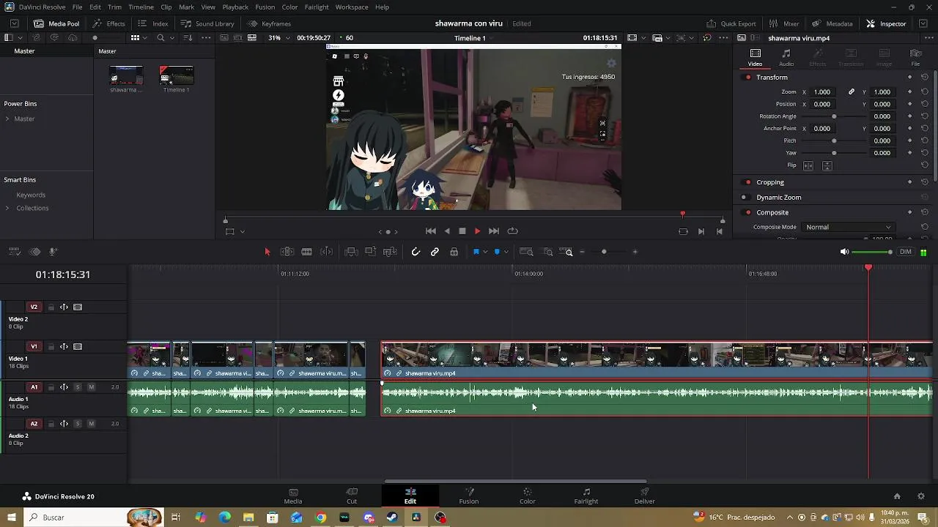
Task: Solo Audio 1 track S button
Action: coord(78,387)
